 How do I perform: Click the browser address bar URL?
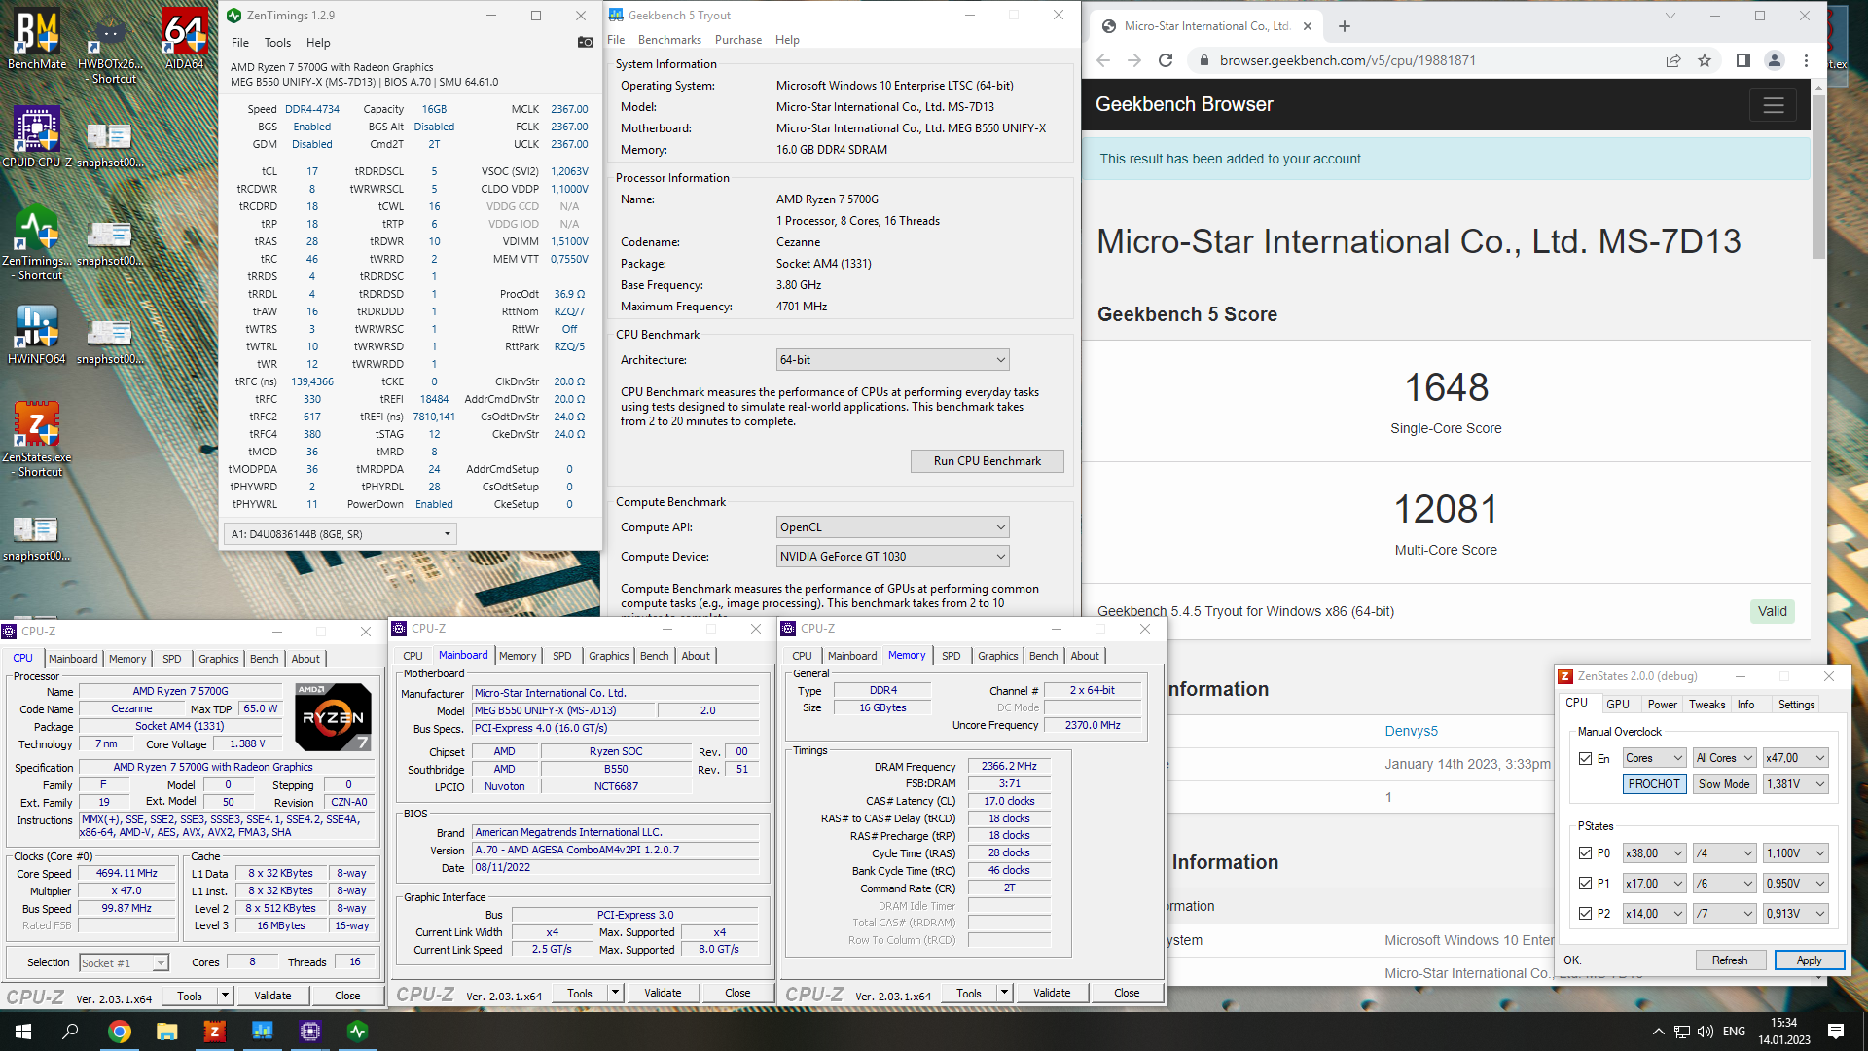pyautogui.click(x=1347, y=60)
